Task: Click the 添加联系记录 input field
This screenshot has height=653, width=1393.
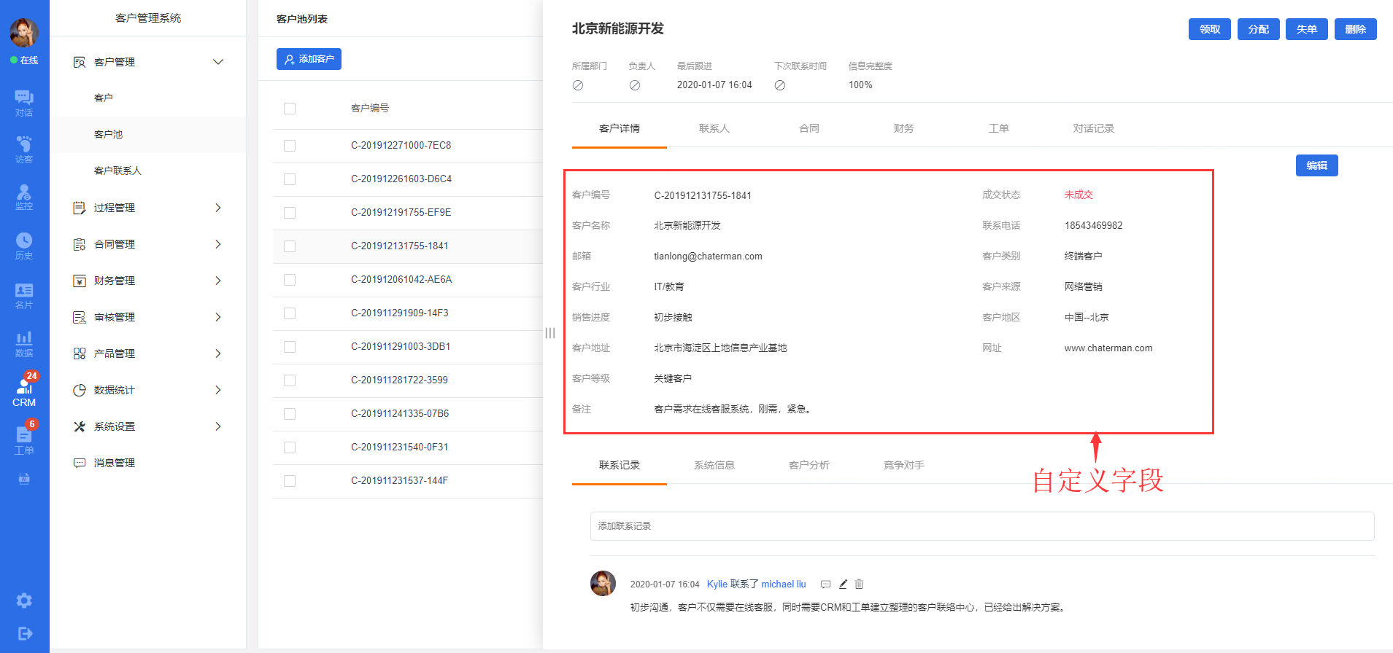Action: click(982, 526)
